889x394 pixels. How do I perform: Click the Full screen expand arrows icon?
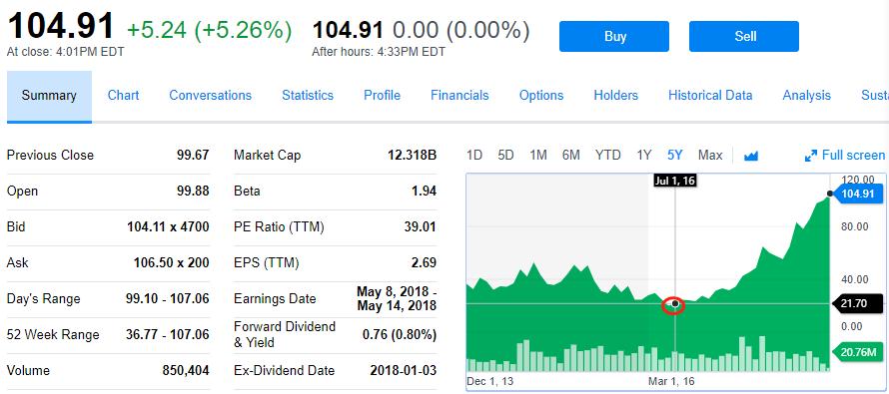point(811,156)
